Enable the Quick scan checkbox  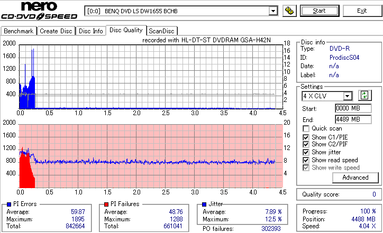coord(306,128)
